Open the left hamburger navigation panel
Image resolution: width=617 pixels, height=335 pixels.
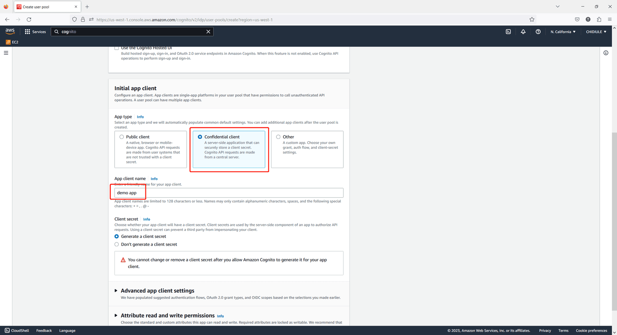[x=6, y=53]
